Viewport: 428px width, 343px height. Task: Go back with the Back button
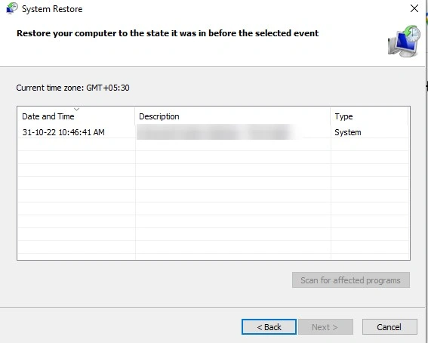click(269, 327)
